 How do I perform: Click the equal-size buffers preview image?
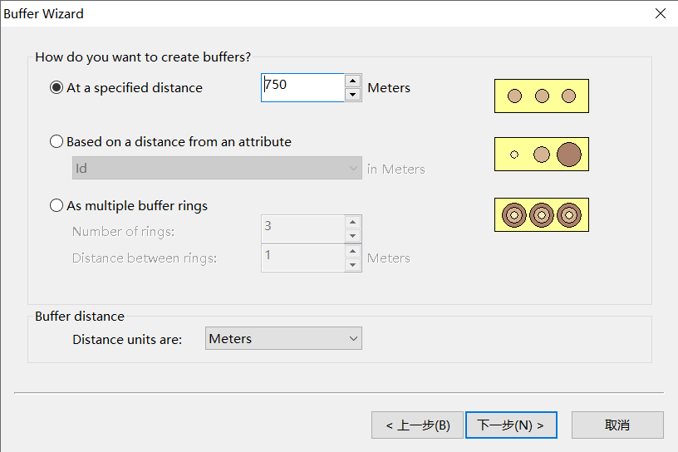click(542, 96)
